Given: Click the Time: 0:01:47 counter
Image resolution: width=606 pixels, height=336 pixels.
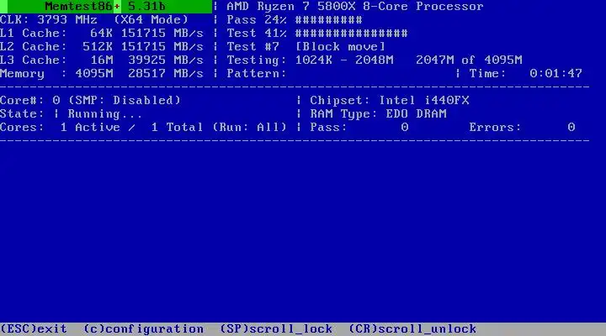Looking at the screenshot, I should click(525, 74).
